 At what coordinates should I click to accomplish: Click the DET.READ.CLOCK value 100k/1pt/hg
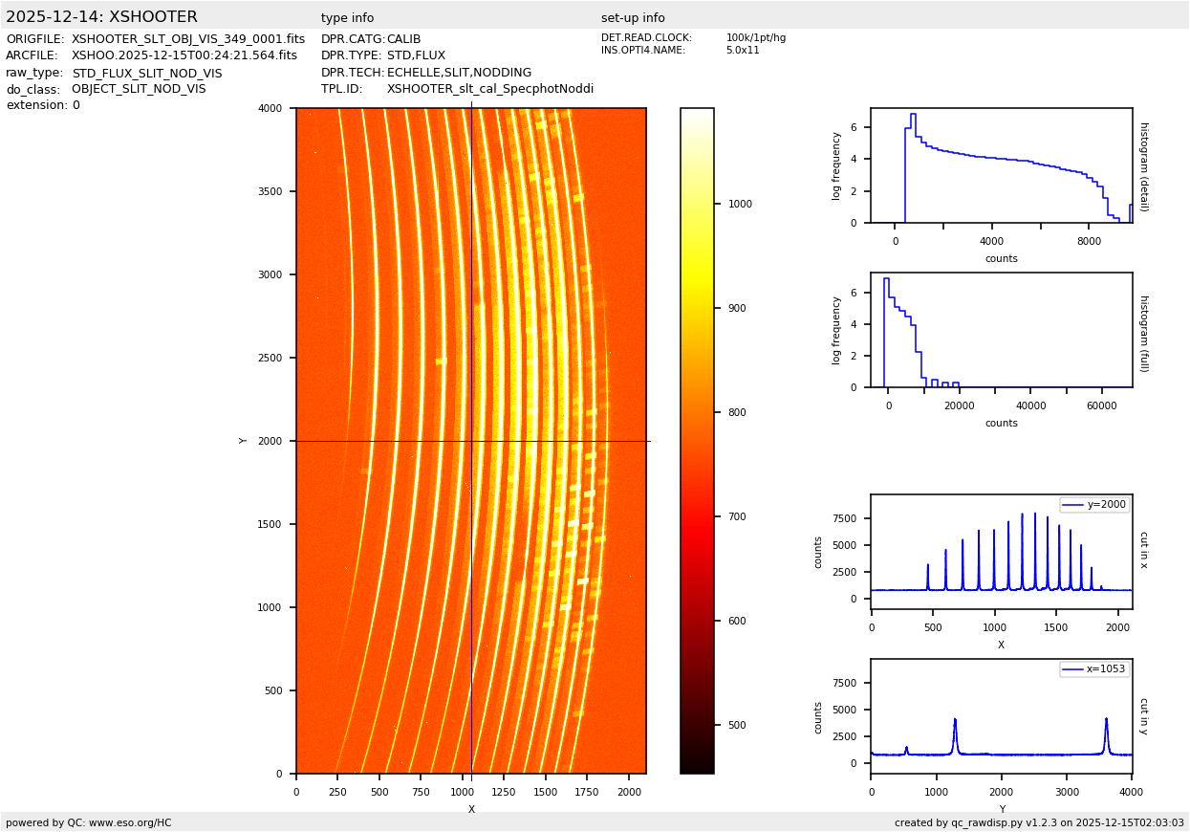coord(755,38)
